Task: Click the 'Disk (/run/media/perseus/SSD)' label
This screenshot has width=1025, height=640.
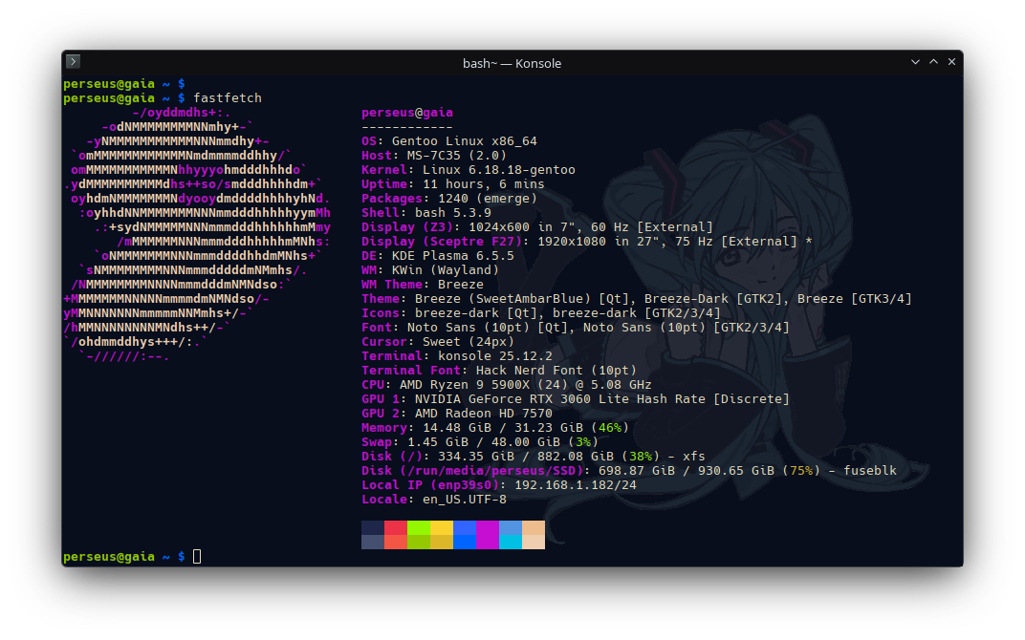Action: [472, 472]
